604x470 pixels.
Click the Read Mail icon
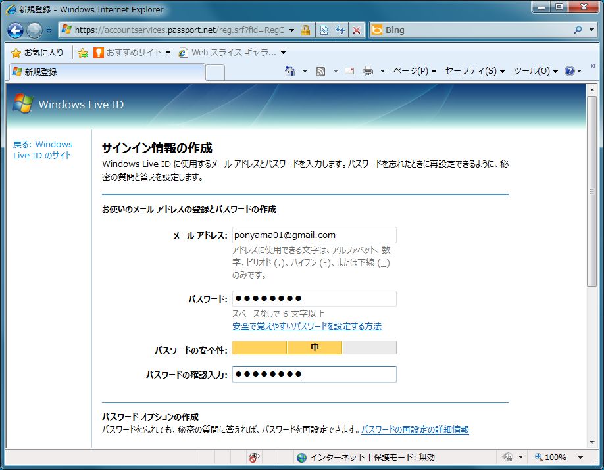[x=349, y=71]
